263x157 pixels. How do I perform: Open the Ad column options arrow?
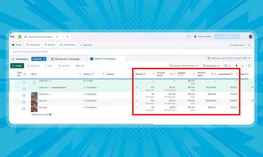tap(80, 74)
